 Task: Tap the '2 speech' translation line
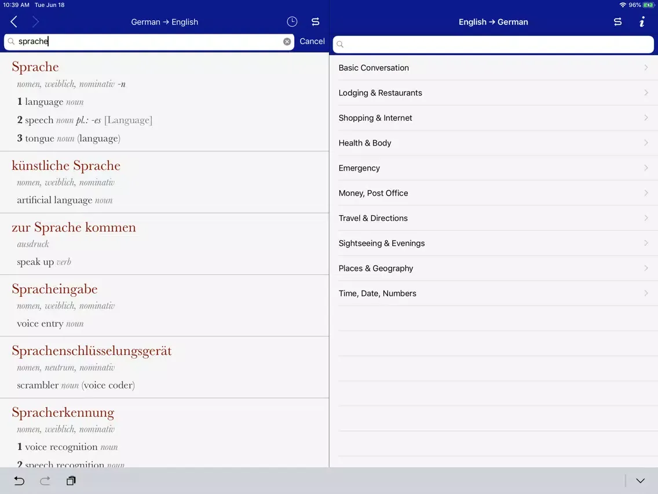tap(85, 120)
